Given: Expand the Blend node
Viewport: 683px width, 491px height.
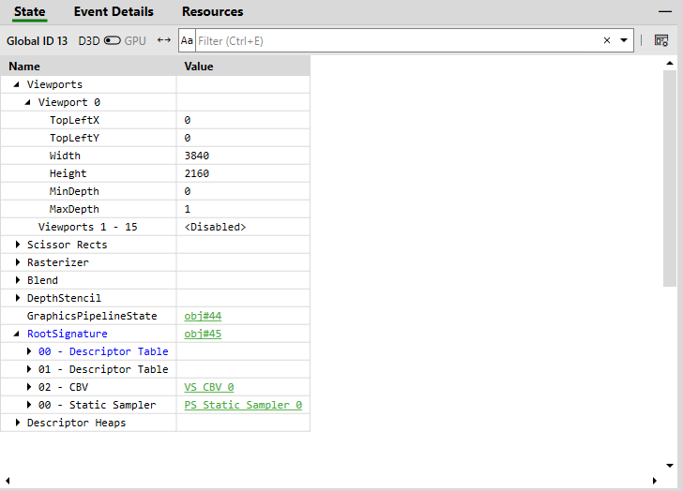Looking at the screenshot, I should [x=18, y=280].
